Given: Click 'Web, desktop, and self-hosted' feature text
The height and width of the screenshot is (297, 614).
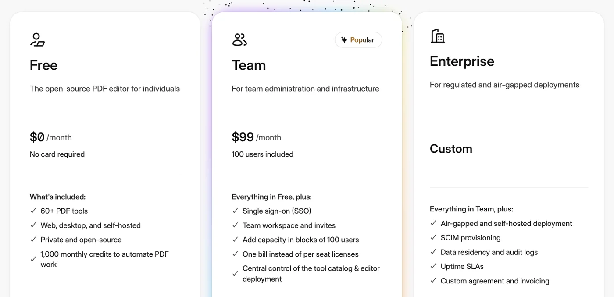Looking at the screenshot, I should tap(90, 225).
